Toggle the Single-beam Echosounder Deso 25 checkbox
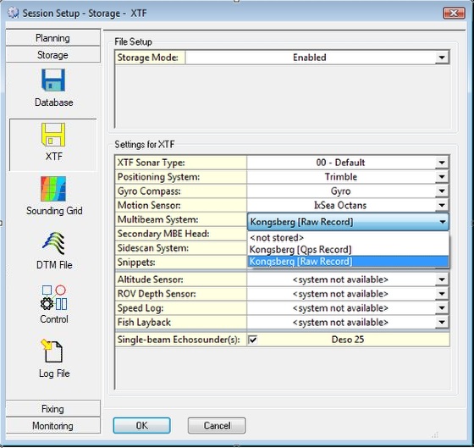This screenshot has height=448, width=474. tap(253, 340)
